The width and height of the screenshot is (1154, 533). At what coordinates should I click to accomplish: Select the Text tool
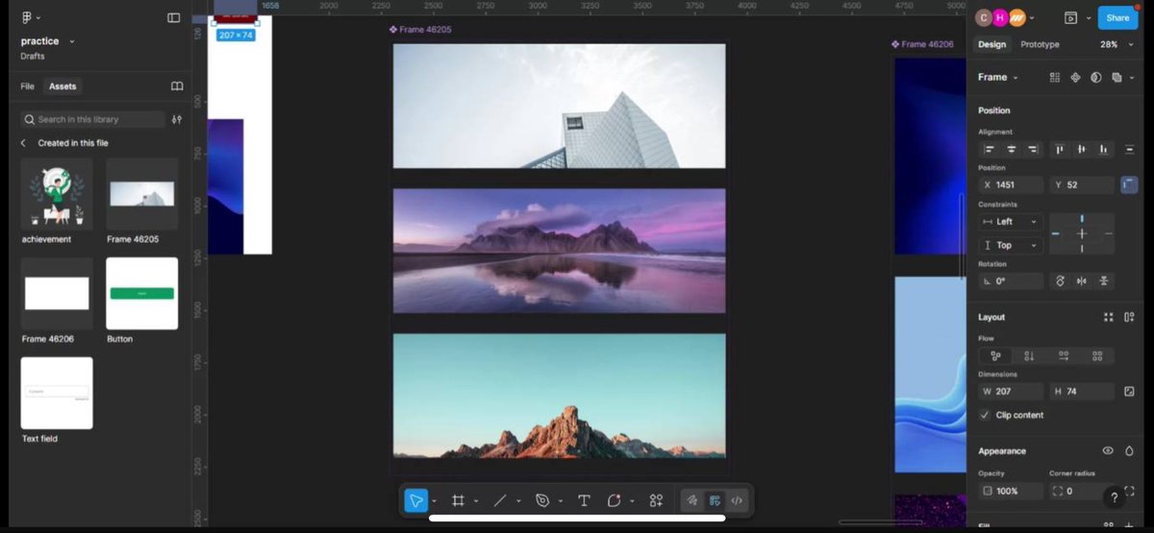(584, 500)
